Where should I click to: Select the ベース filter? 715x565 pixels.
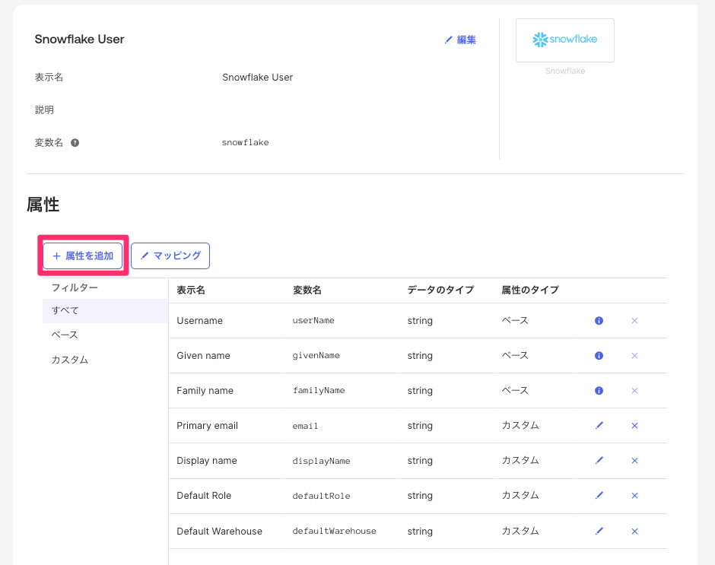[x=105, y=335]
